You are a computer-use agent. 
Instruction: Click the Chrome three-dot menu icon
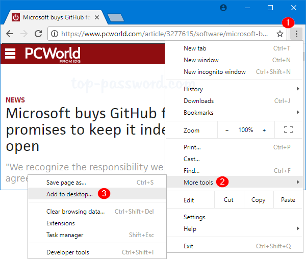tap(296, 34)
